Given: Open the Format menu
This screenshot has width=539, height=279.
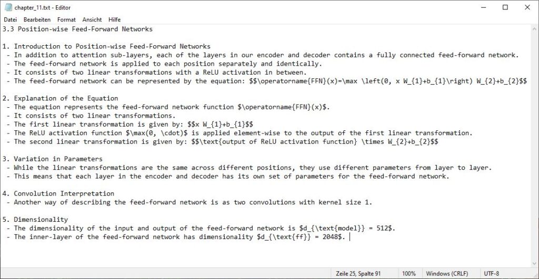Looking at the screenshot, I should click(x=66, y=19).
